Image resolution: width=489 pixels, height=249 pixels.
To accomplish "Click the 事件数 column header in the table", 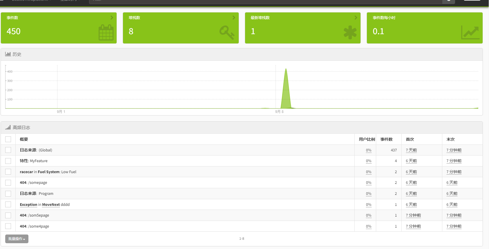I will (x=386, y=139).
